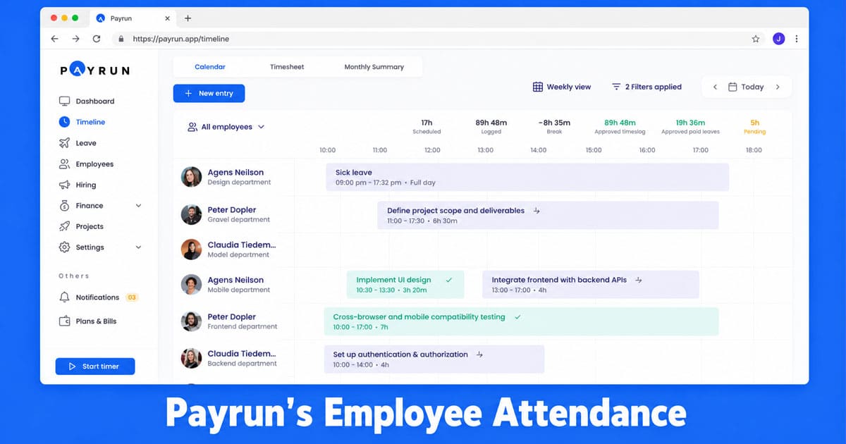Open the Hiring section
The height and width of the screenshot is (444, 846).
click(86, 185)
